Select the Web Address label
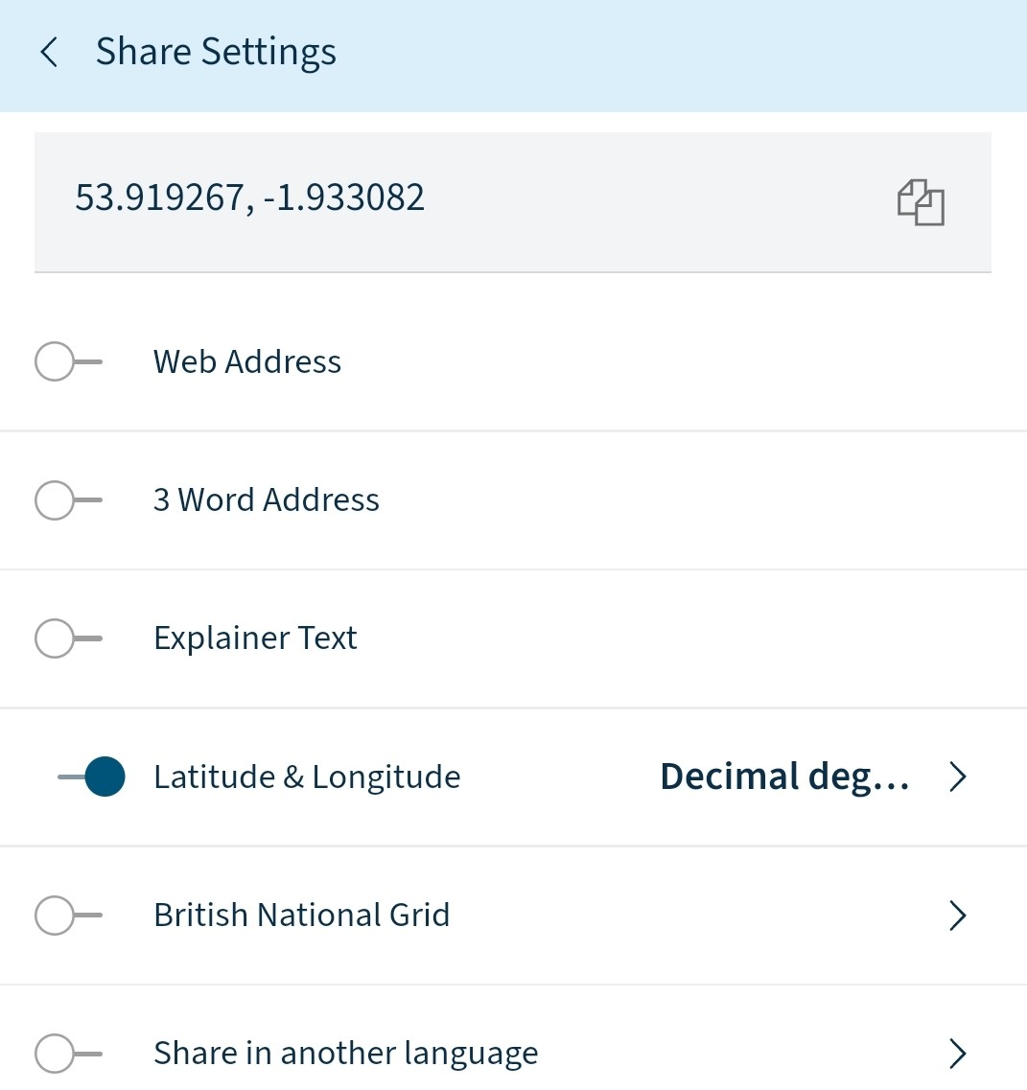This screenshot has width=1027, height=1090. (247, 361)
